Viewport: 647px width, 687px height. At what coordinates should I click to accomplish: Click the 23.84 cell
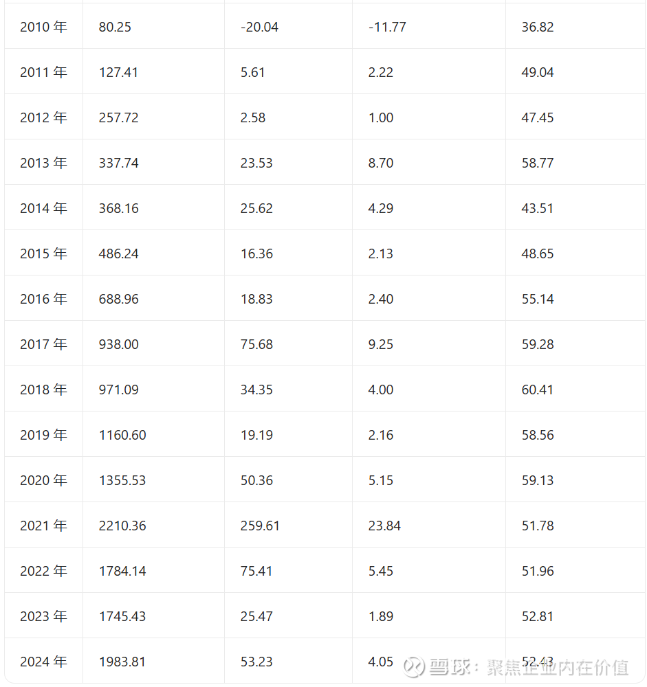pyautogui.click(x=384, y=526)
